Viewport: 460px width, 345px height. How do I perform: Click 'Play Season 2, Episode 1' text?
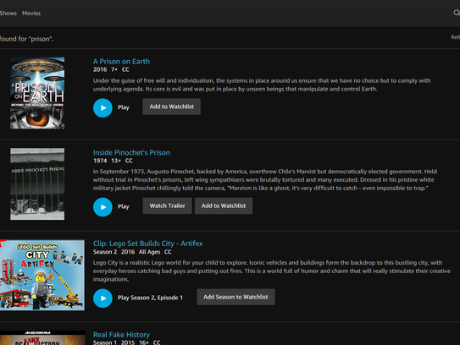pos(150,298)
